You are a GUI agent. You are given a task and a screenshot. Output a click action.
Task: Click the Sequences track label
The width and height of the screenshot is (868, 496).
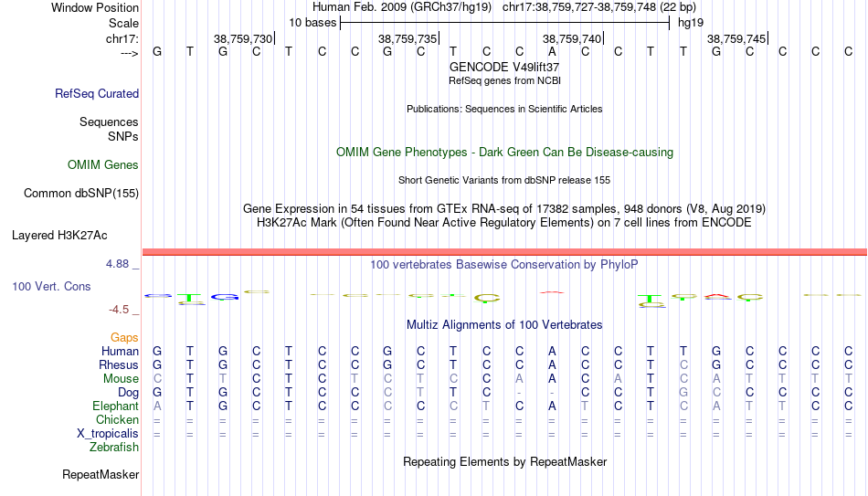109,121
